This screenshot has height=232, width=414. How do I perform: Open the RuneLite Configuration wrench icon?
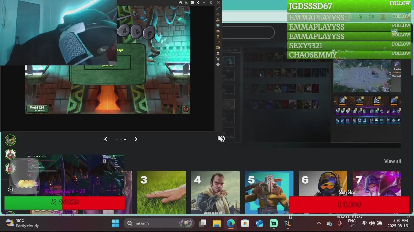[218, 8]
